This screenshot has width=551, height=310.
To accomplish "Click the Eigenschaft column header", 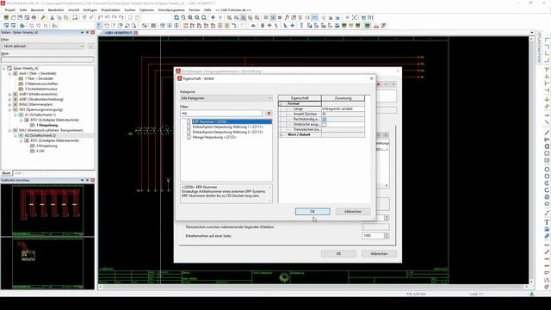I will click(x=300, y=98).
